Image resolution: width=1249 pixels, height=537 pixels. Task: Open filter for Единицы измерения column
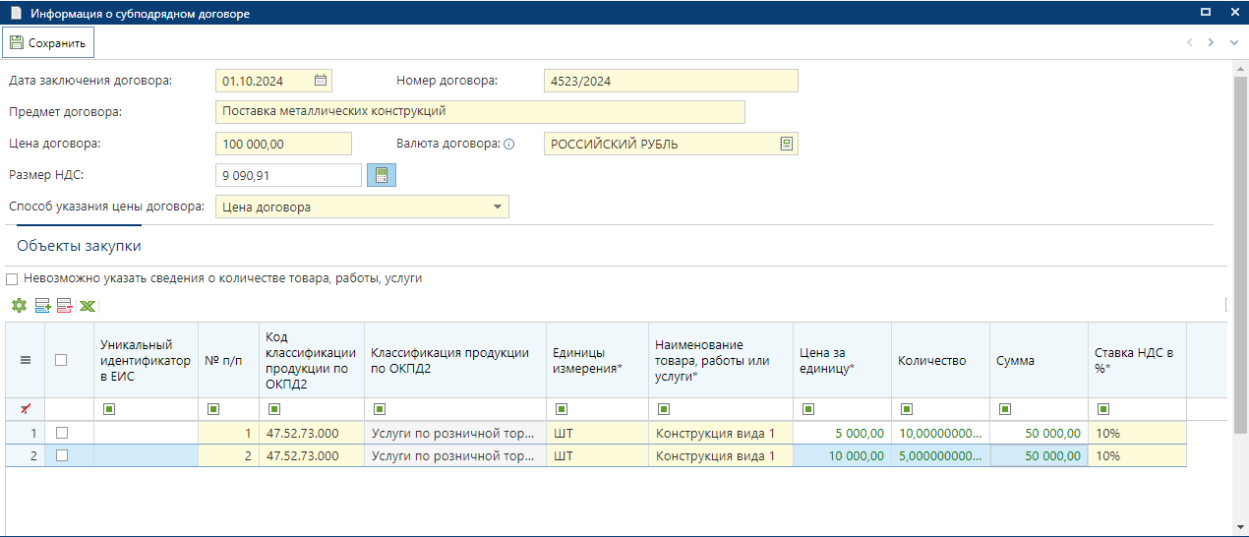tap(561, 408)
